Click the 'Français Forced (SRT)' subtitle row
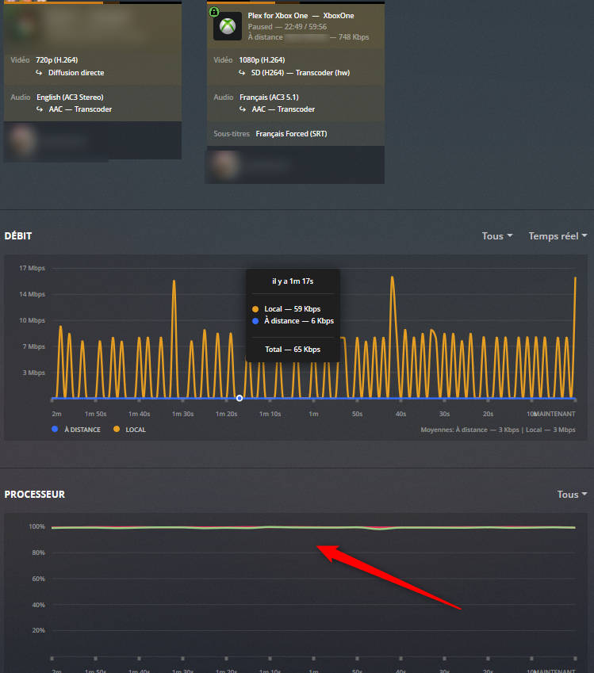The width and height of the screenshot is (594, 673). coord(291,134)
